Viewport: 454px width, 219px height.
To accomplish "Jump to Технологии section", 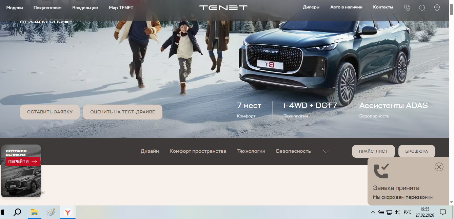I will [251, 151].
